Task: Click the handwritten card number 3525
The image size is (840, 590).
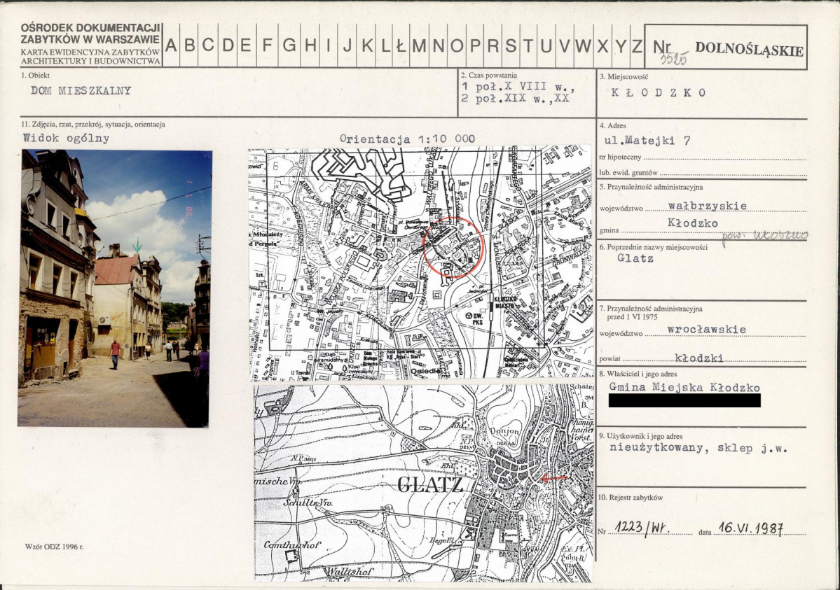Action: (x=673, y=58)
